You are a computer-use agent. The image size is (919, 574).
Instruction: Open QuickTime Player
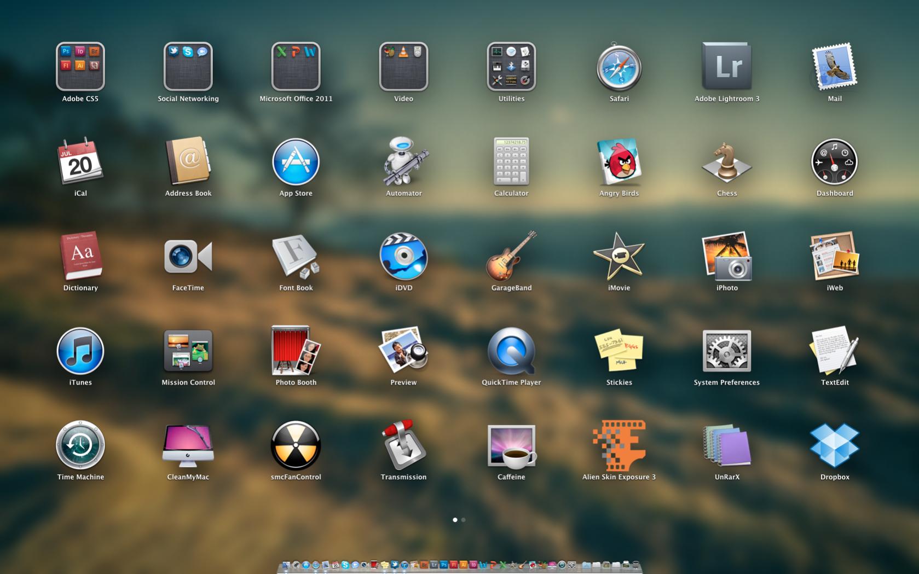[x=511, y=351]
